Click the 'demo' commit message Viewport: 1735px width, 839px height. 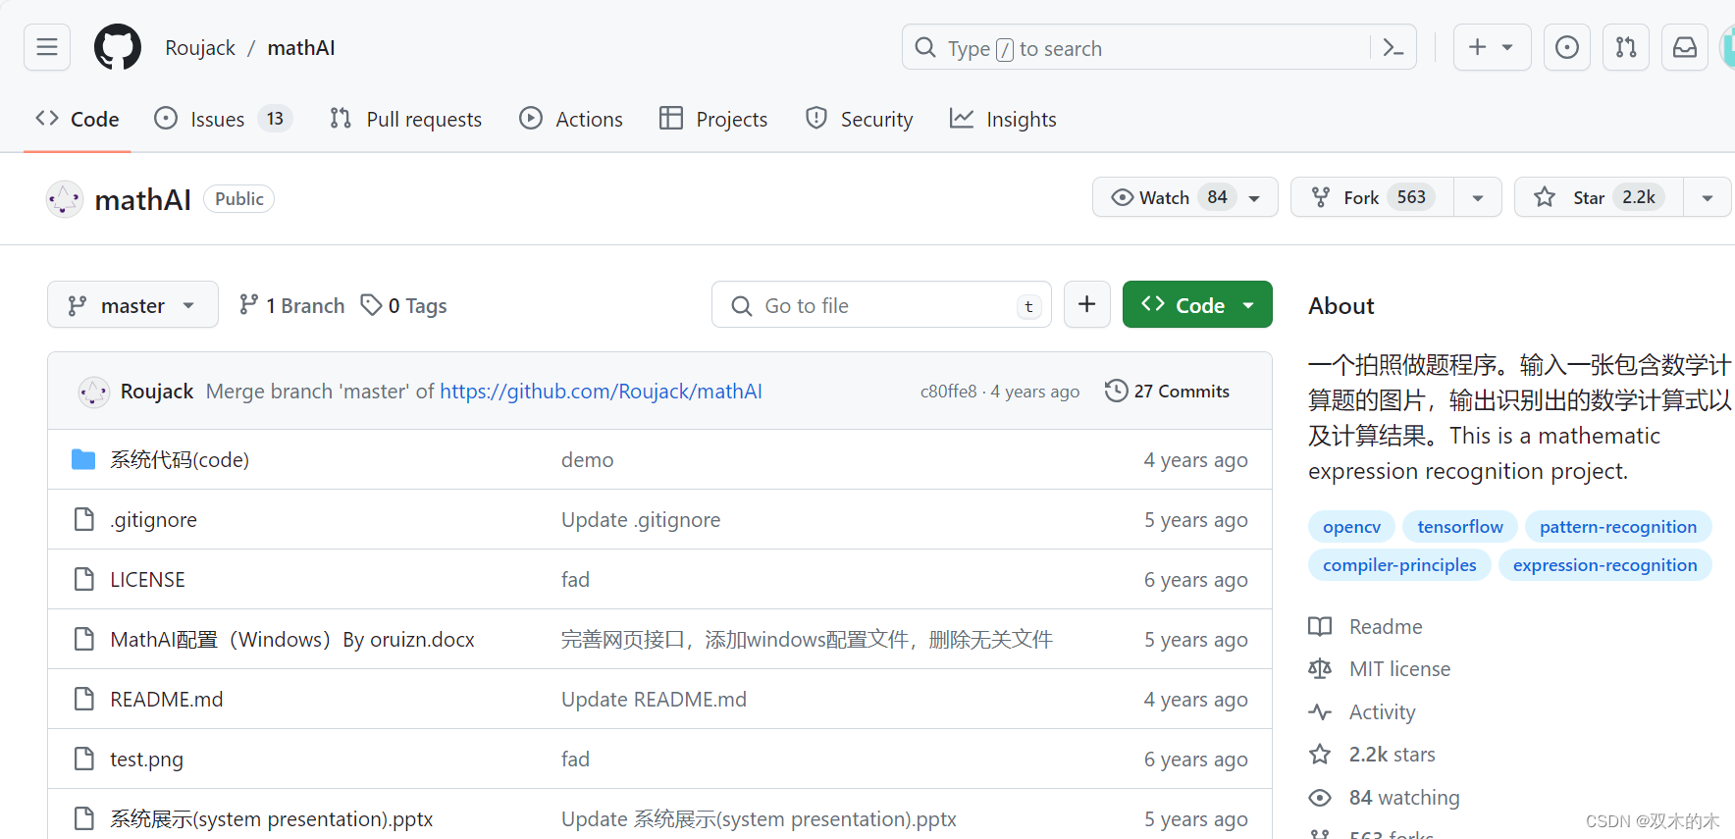(x=587, y=459)
